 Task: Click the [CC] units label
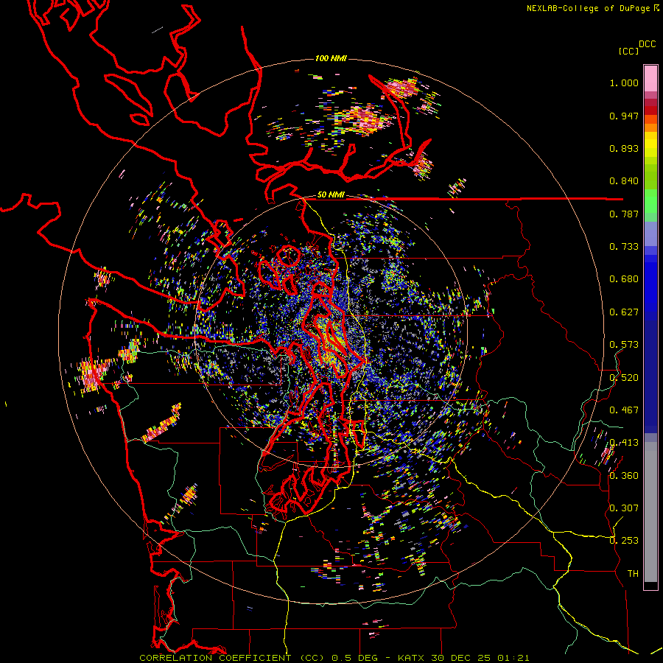click(x=628, y=51)
